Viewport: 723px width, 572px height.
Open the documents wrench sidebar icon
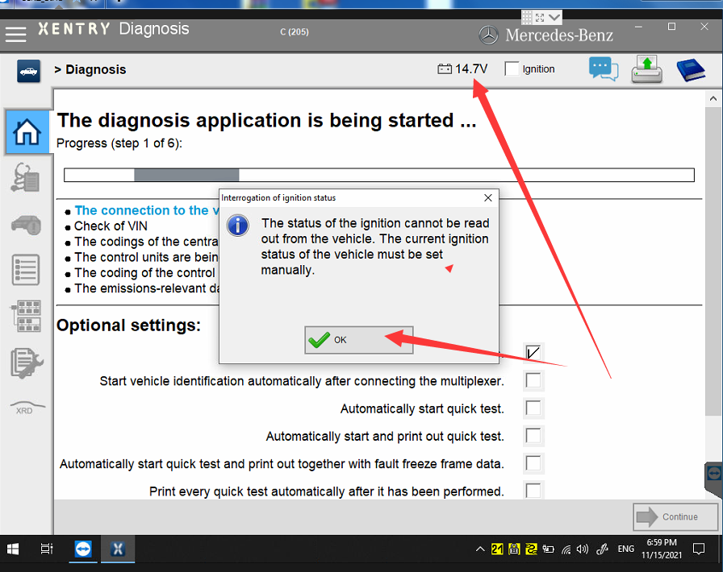(27, 363)
